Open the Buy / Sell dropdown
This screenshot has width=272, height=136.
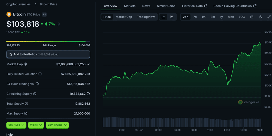(x=16, y=125)
